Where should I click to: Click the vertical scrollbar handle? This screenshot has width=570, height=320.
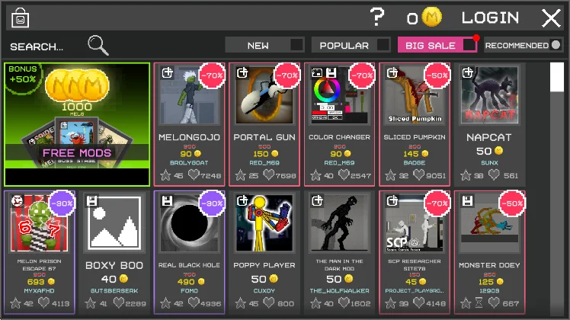click(x=556, y=77)
